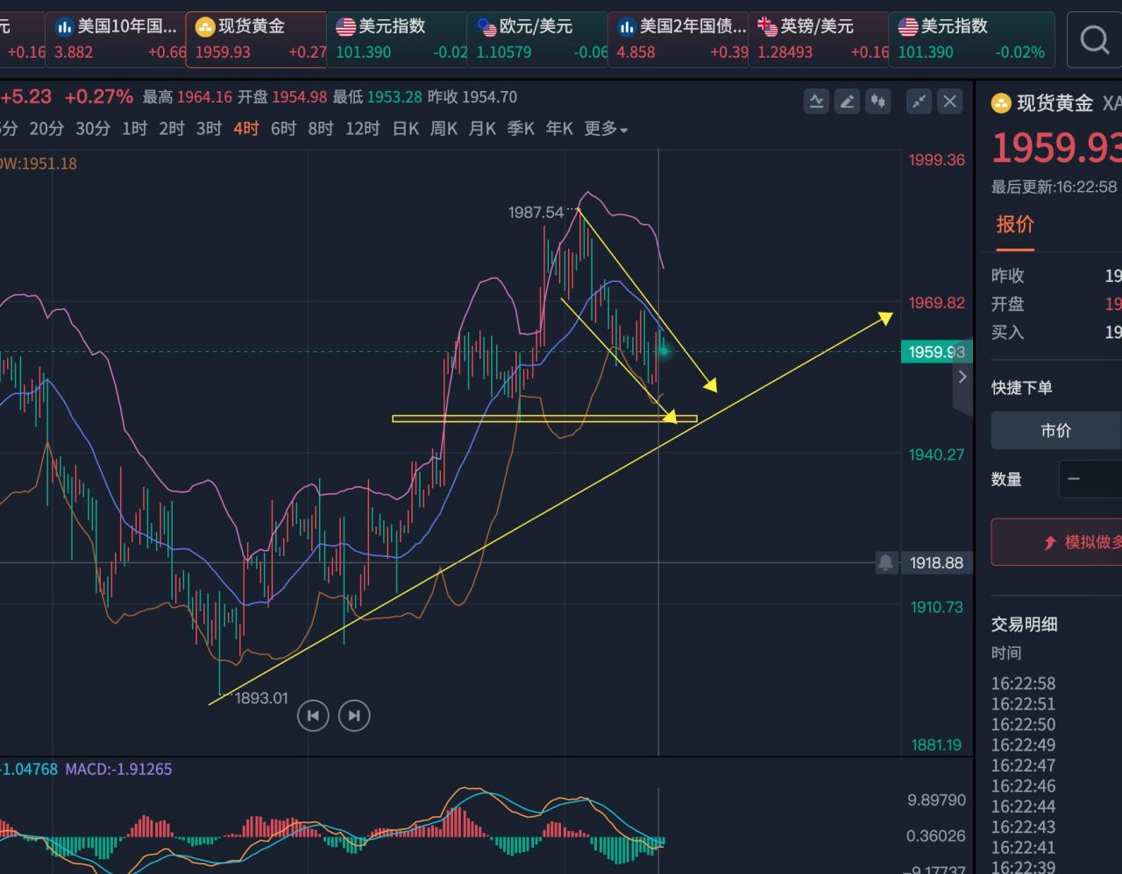
Task: Decrease quantity with the minus stepper
Action: [x=1075, y=479]
